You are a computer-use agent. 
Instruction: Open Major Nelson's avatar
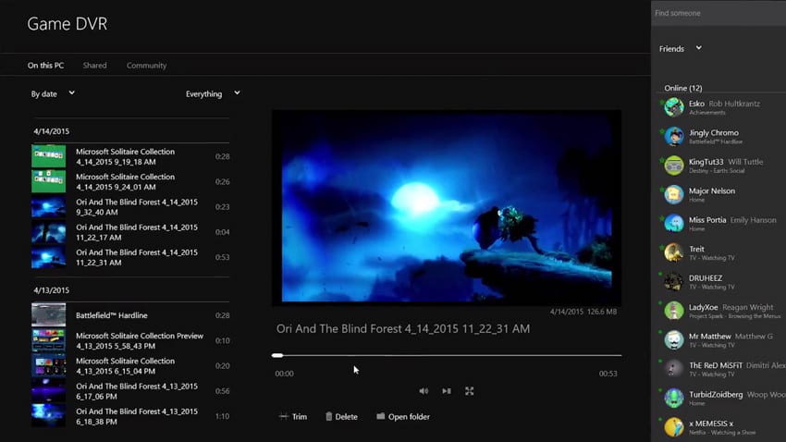[x=674, y=194]
